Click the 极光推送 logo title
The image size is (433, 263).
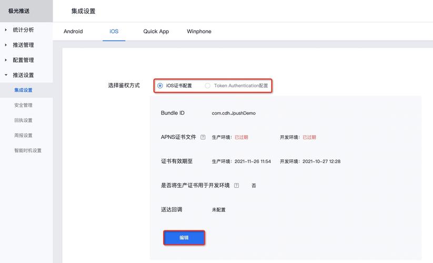pos(19,11)
